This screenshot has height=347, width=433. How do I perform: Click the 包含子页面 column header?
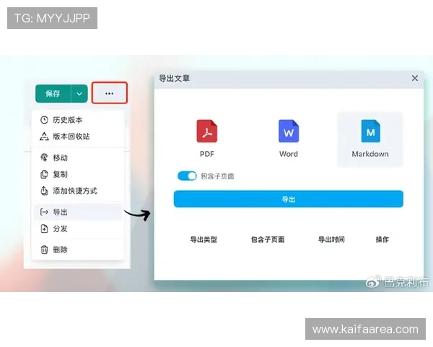(x=268, y=239)
